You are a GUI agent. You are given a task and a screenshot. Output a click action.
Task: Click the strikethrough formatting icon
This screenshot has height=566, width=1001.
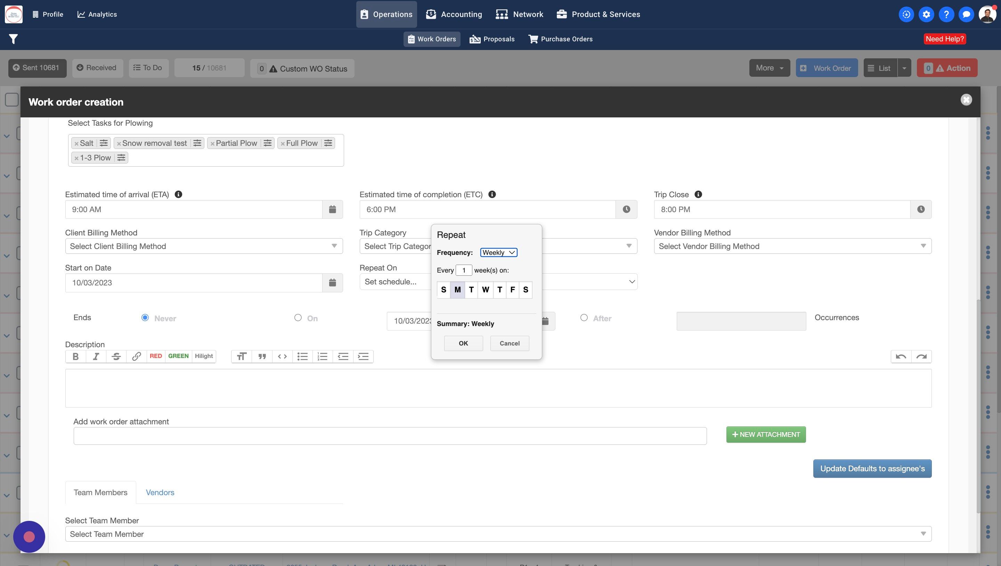(116, 357)
